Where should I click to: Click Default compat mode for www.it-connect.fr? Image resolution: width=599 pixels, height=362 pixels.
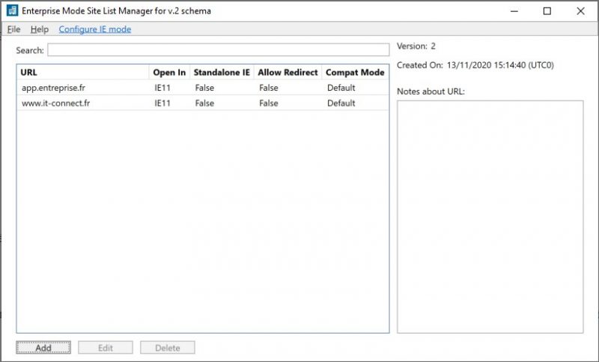point(341,103)
